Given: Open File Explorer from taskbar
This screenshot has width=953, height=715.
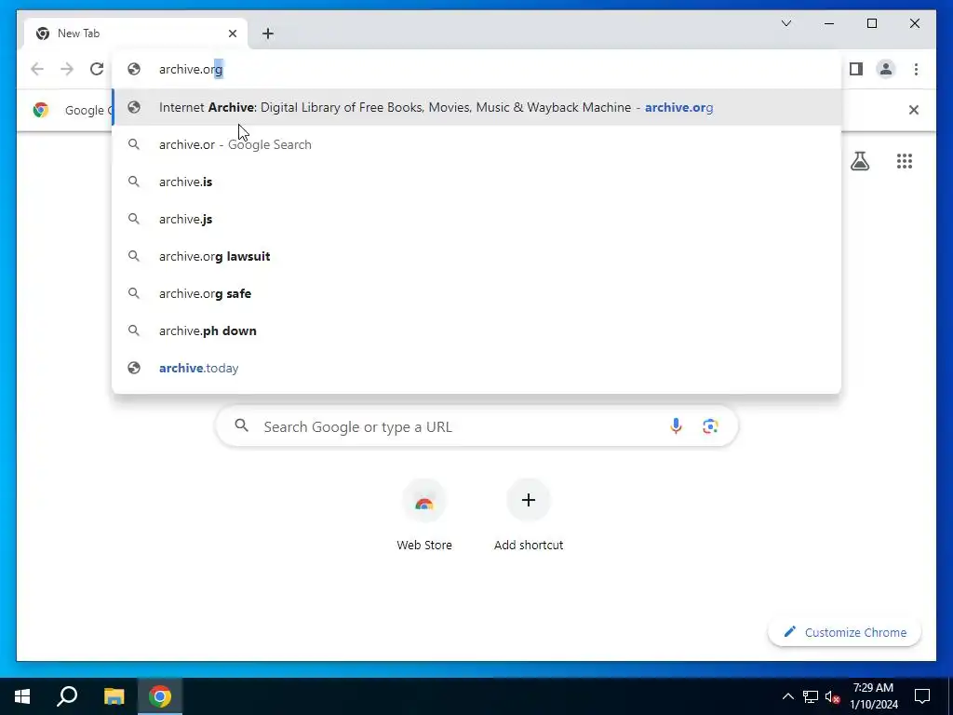Looking at the screenshot, I should click(x=114, y=696).
